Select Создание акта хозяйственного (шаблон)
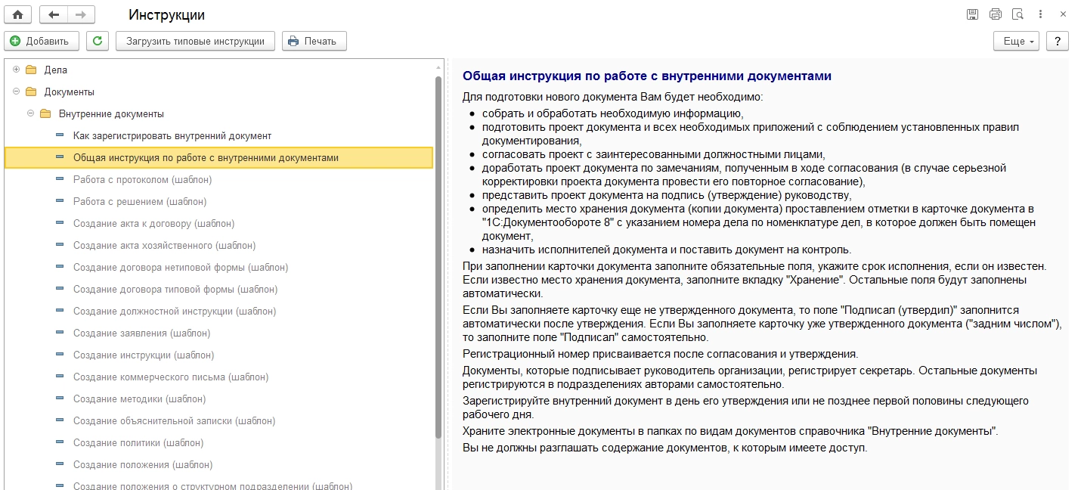1081x490 pixels. click(164, 245)
